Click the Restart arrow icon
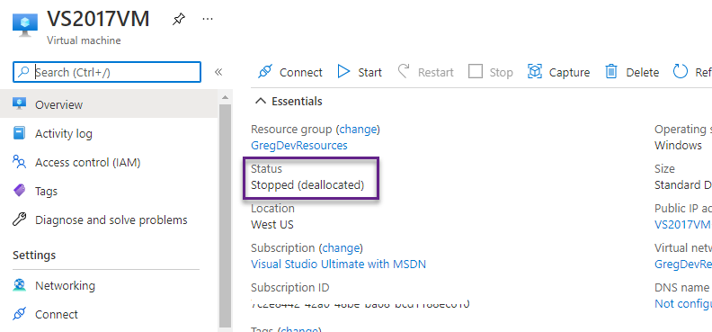712x332 pixels. coord(404,72)
